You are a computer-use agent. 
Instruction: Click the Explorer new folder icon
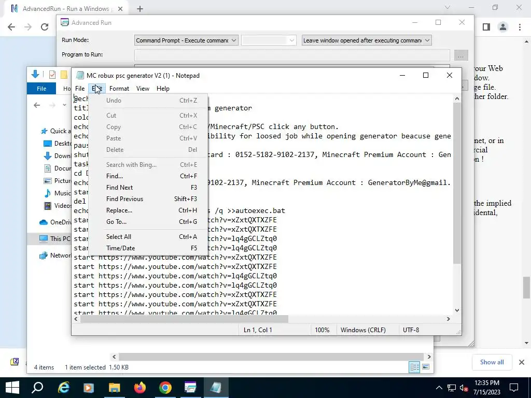64,75
